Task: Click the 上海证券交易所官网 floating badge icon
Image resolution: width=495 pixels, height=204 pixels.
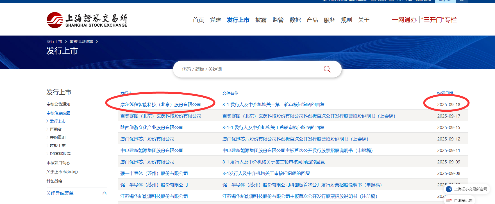Action: pyautogui.click(x=449, y=189)
